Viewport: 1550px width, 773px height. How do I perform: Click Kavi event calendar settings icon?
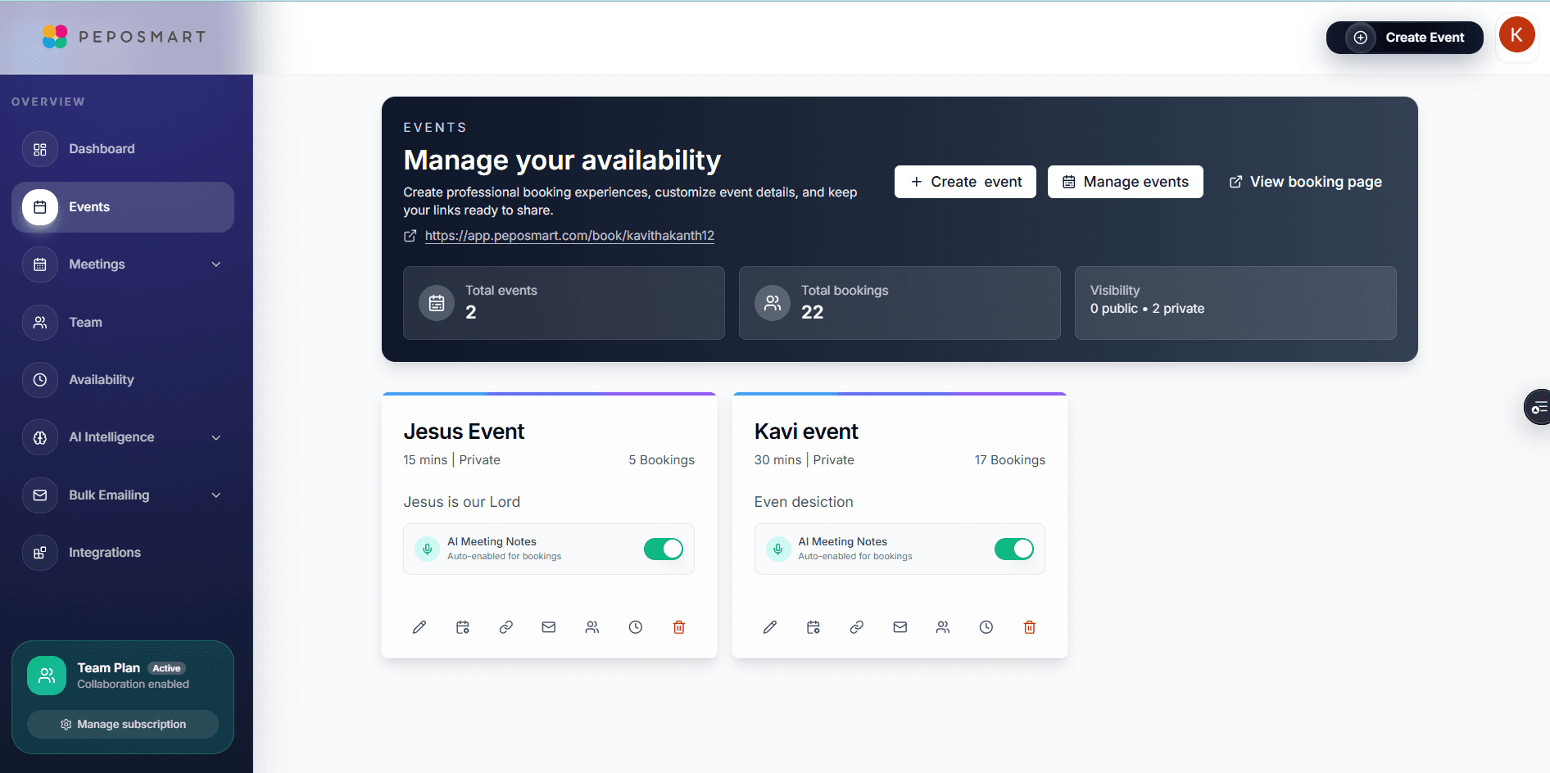[814, 627]
